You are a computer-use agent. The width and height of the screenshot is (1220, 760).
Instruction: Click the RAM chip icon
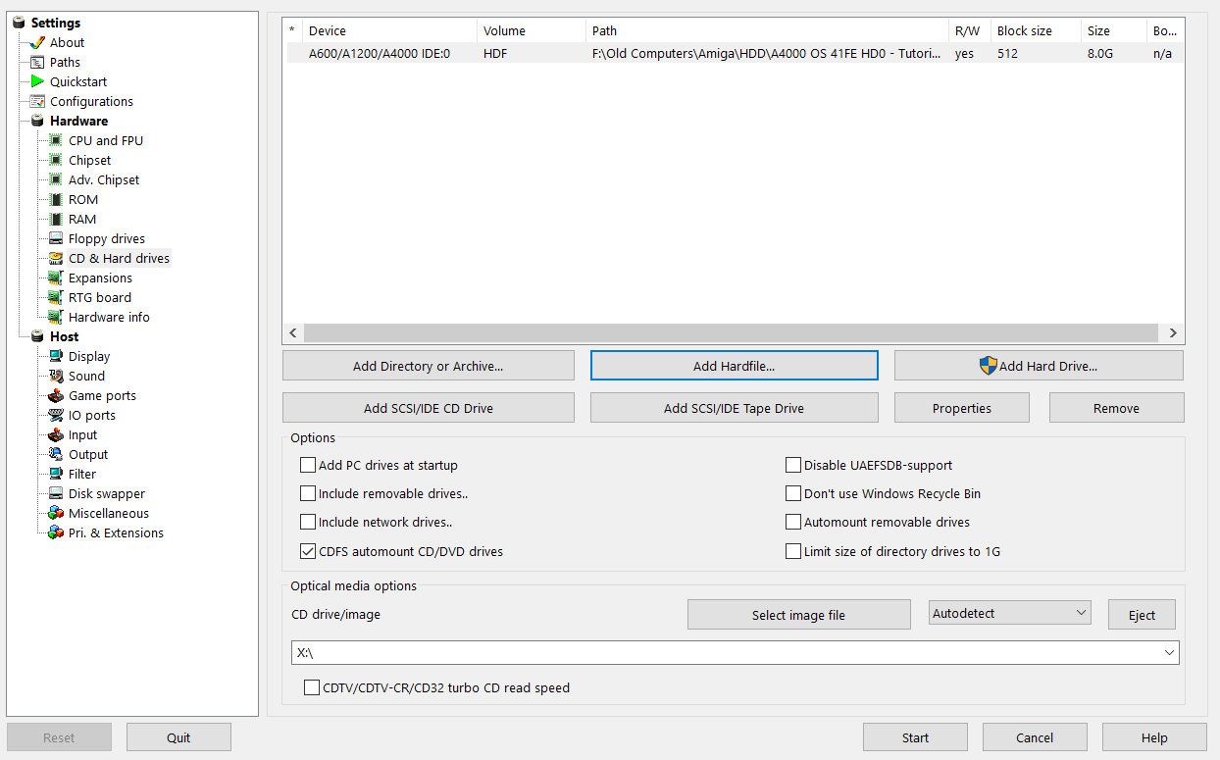(56, 219)
